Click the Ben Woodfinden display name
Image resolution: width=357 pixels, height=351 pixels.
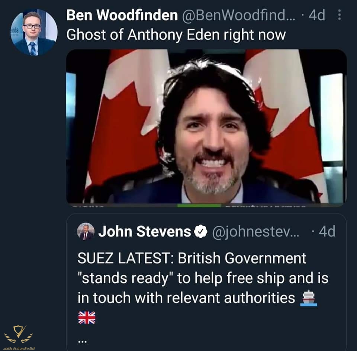click(x=122, y=15)
